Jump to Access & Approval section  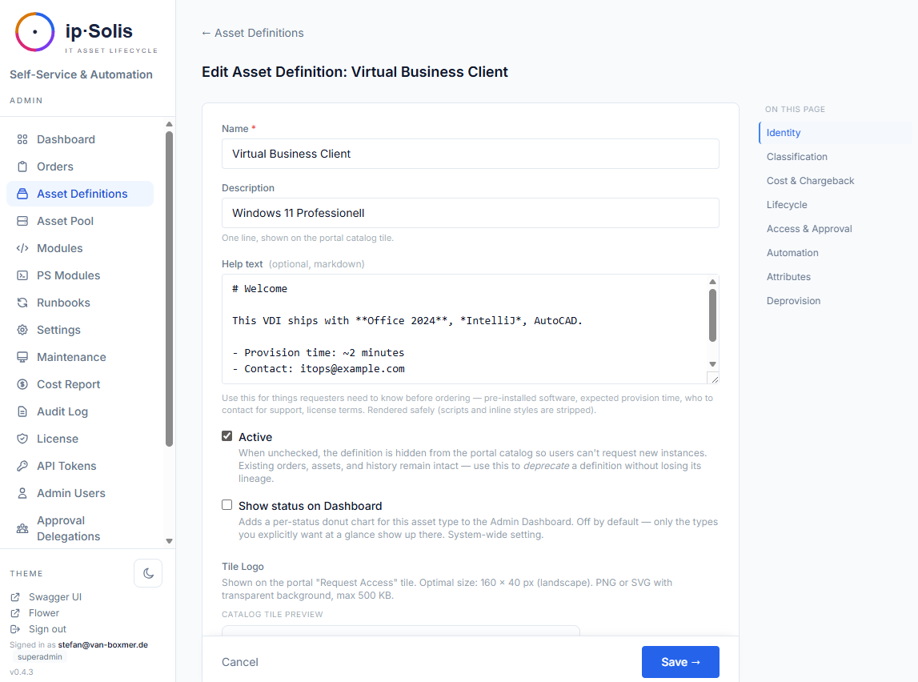[836, 229]
